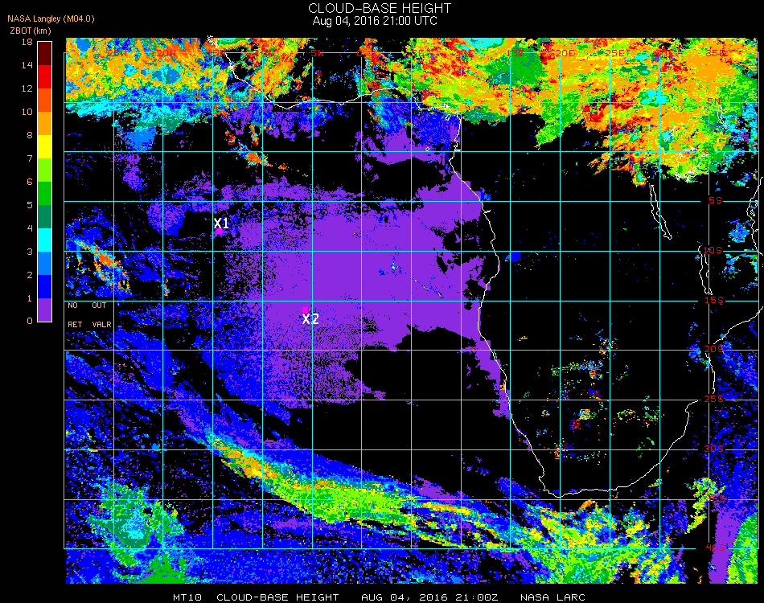Select the green 5-6 km legend swatch

pos(44,194)
